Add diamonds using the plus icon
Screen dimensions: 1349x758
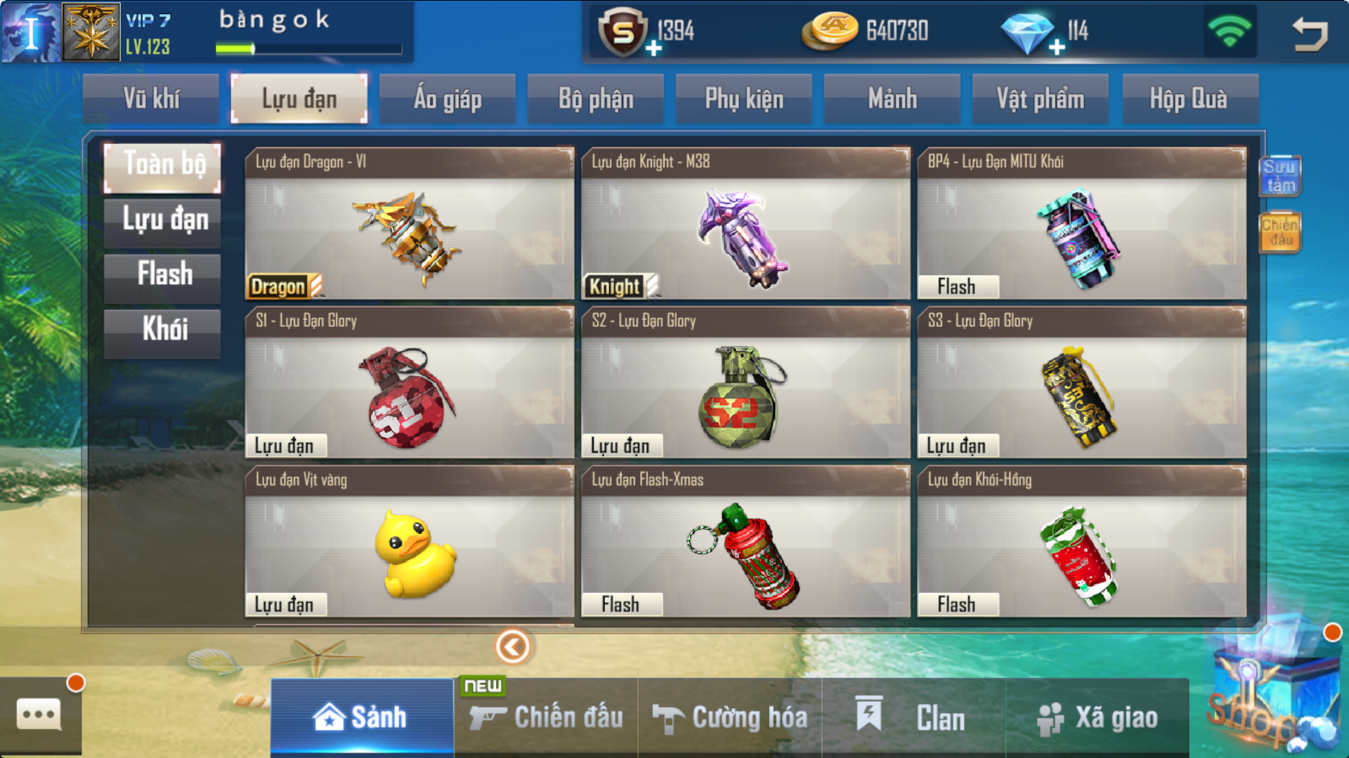1057,48
